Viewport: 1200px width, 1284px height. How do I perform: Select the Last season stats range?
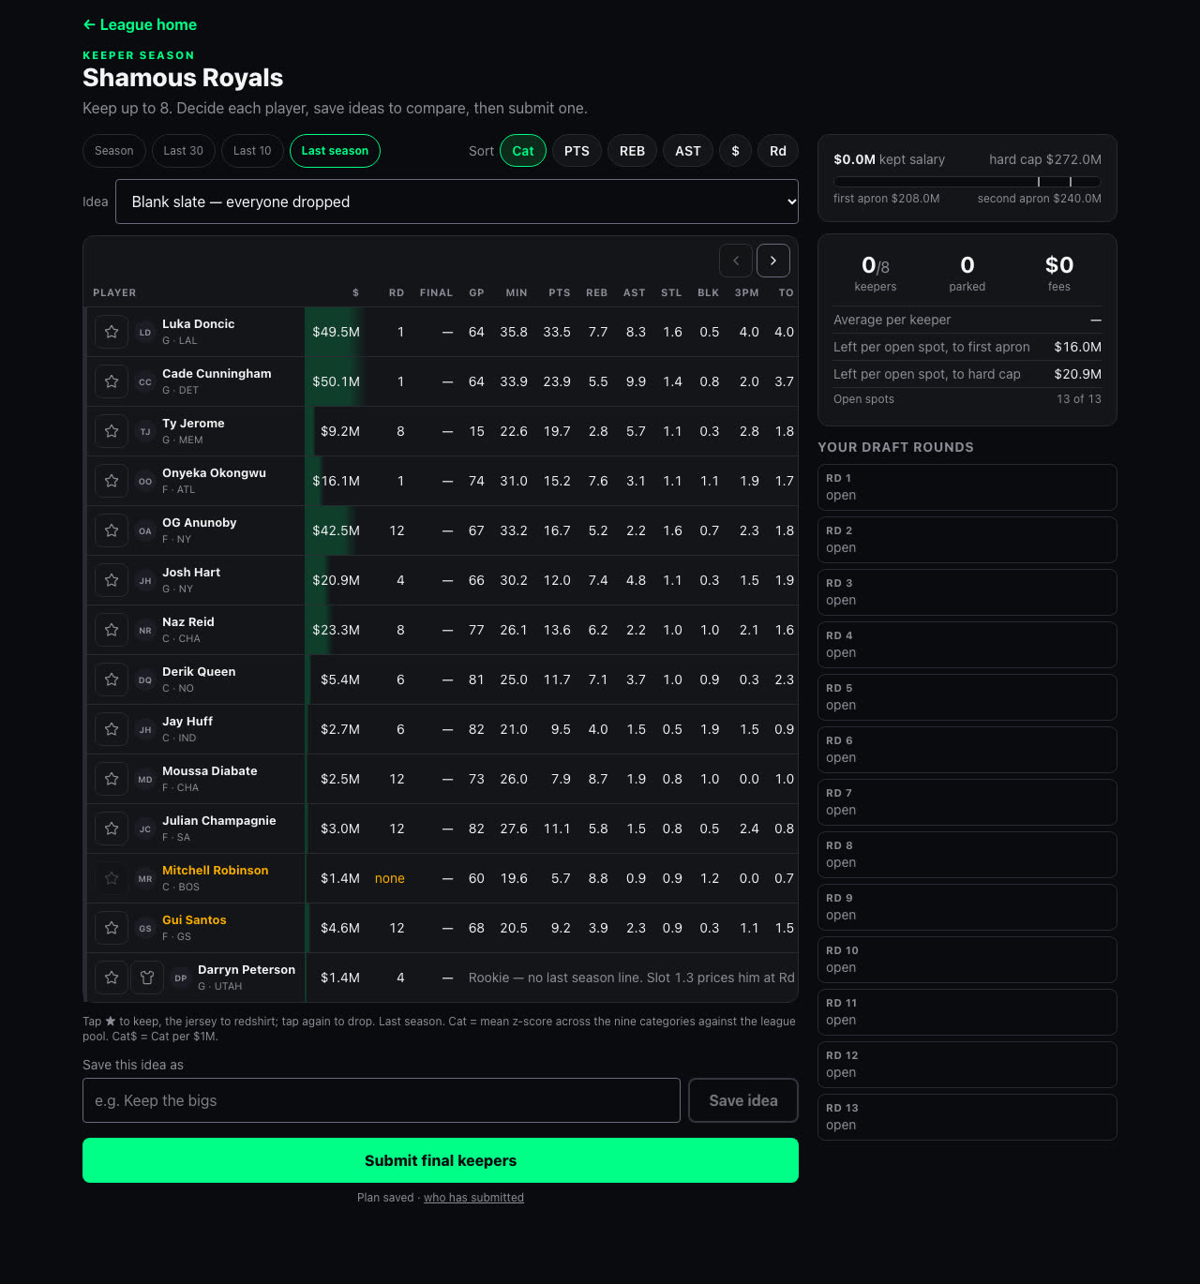click(x=335, y=151)
